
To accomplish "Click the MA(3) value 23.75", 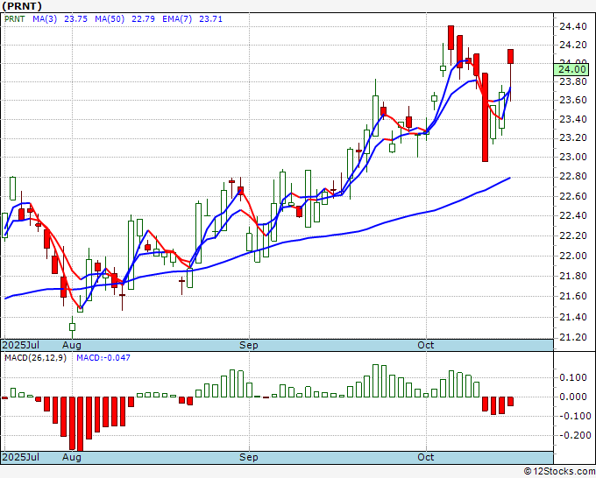I will (75, 19).
